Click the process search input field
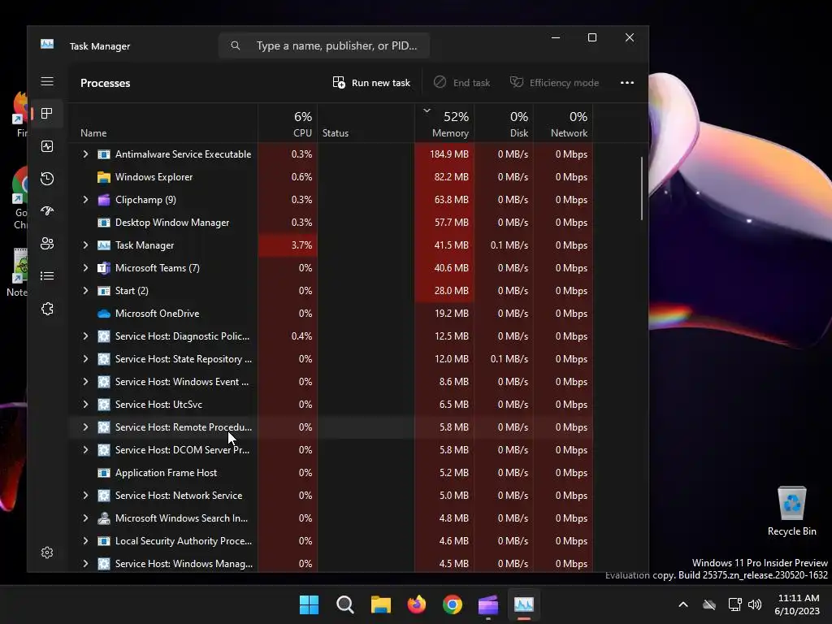Viewport: 832px width, 624px height. 324,45
